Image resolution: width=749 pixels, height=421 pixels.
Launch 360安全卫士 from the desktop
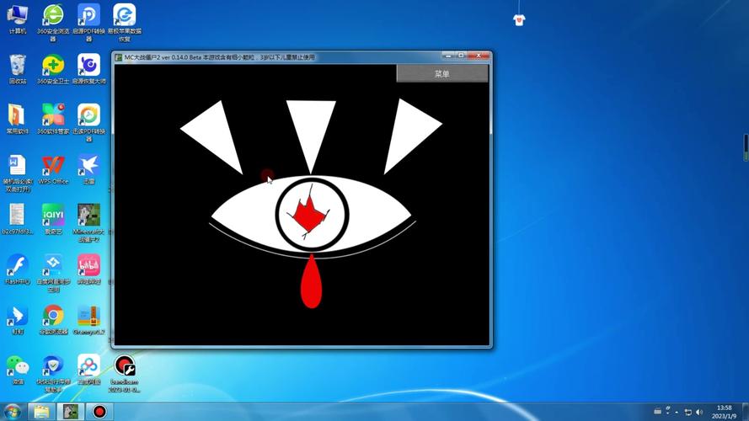tap(53, 69)
